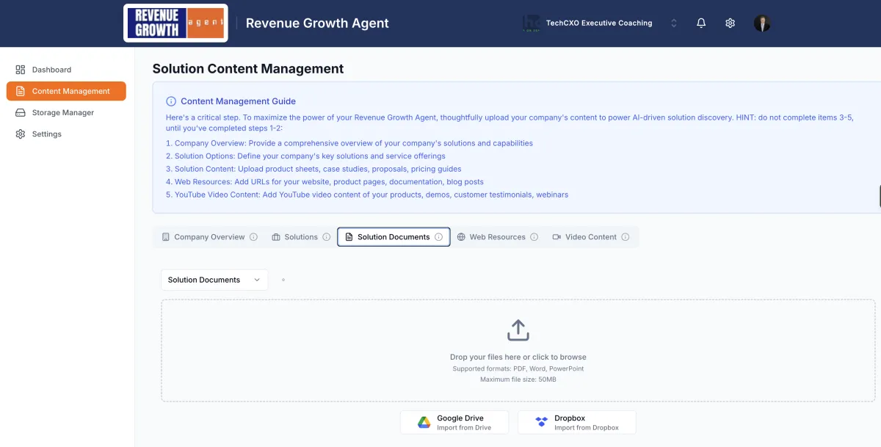Image resolution: width=881 pixels, height=447 pixels.
Task: Select Content Management in the sidebar
Action: click(66, 91)
